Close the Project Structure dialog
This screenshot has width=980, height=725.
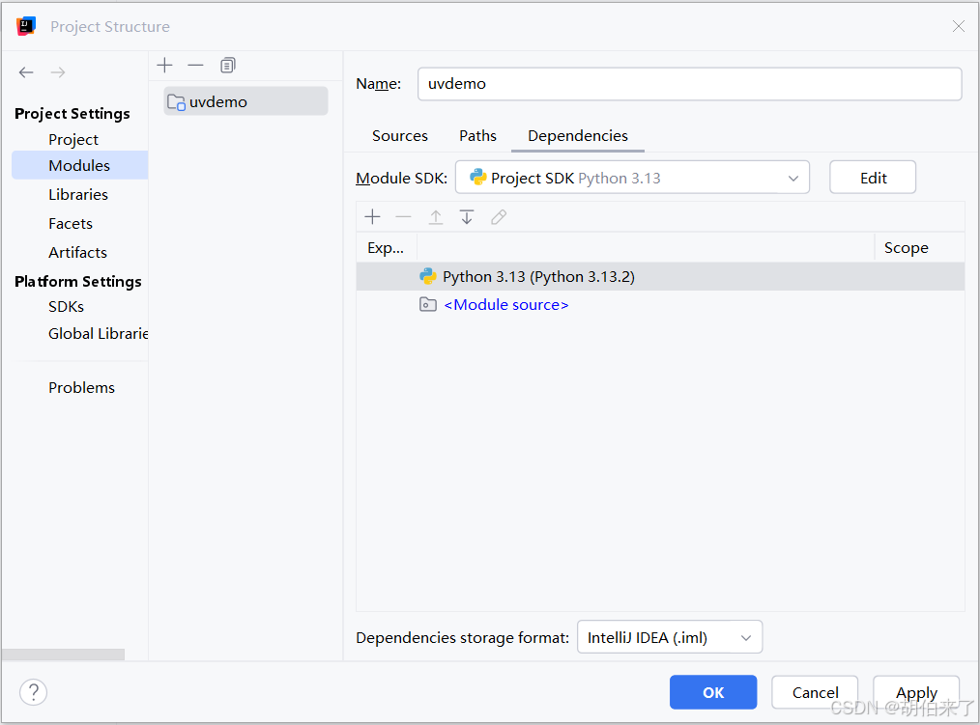958,26
